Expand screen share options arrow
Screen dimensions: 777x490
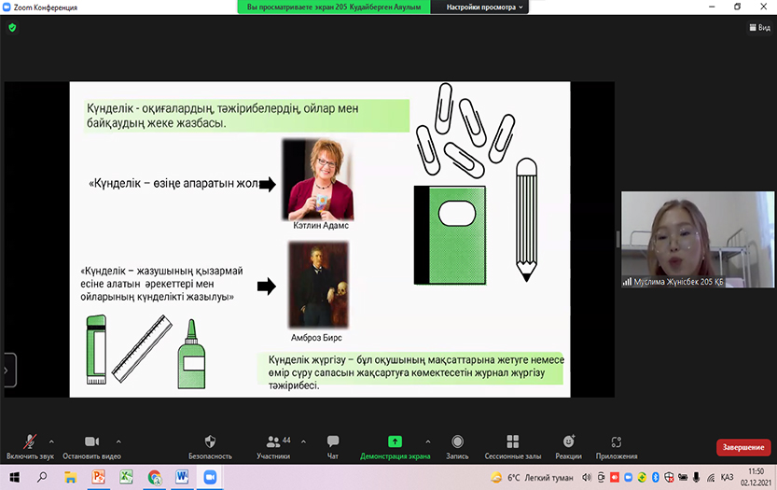coord(428,441)
